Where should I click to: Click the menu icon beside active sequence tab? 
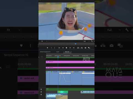point(71,52)
